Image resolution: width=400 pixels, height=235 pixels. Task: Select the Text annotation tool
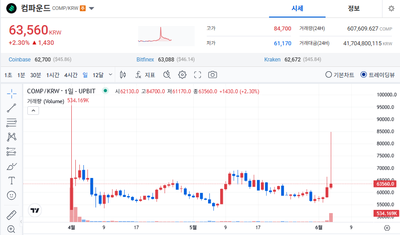coord(12,181)
